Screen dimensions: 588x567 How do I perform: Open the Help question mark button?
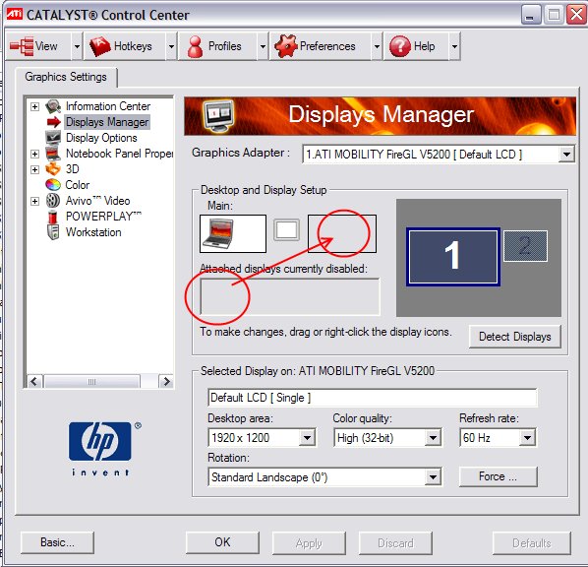pos(416,46)
